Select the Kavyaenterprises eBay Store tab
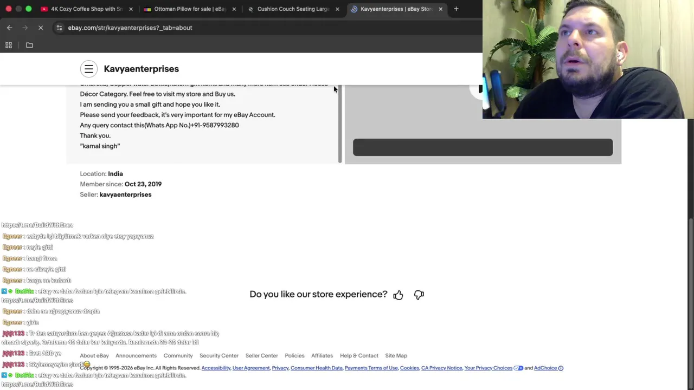This screenshot has width=694, height=390. (x=396, y=9)
